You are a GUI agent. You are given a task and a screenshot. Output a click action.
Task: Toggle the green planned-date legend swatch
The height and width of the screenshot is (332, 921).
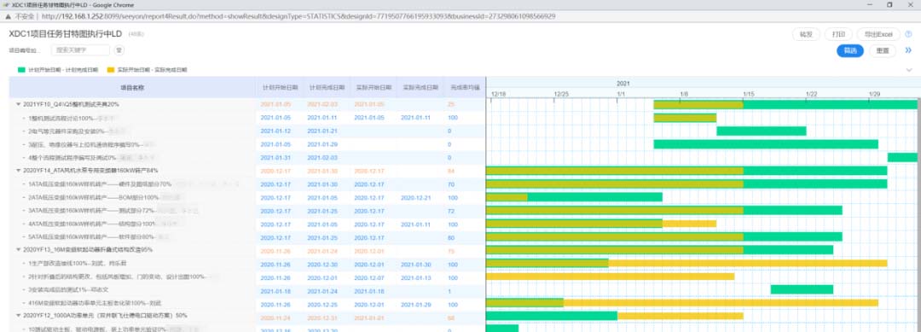[21, 70]
